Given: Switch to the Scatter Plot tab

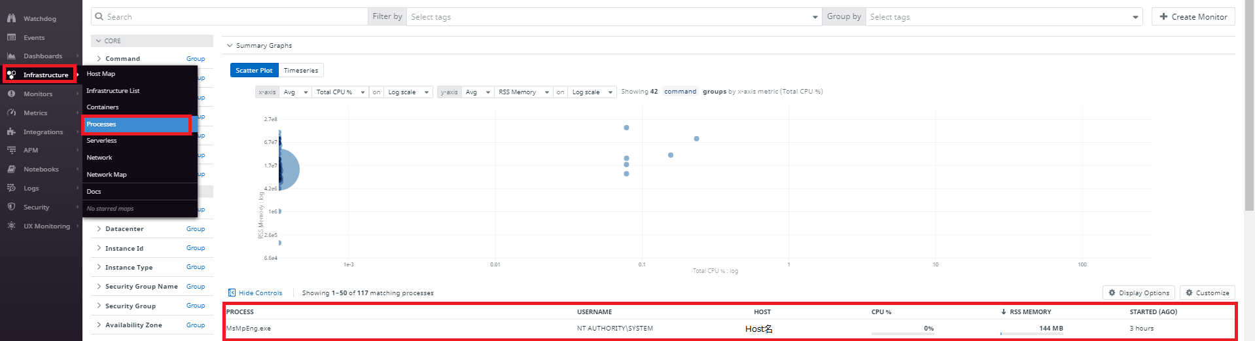Looking at the screenshot, I should pos(254,70).
